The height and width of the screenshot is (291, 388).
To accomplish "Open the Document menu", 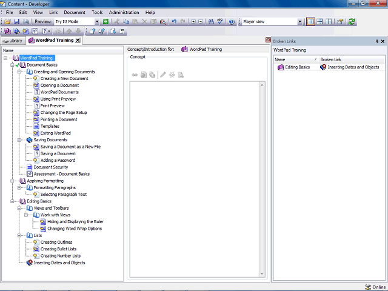I will [x=75, y=12].
